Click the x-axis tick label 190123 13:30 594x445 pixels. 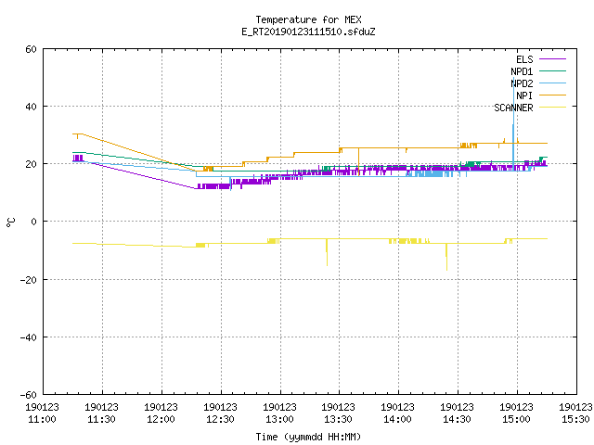tap(338, 413)
